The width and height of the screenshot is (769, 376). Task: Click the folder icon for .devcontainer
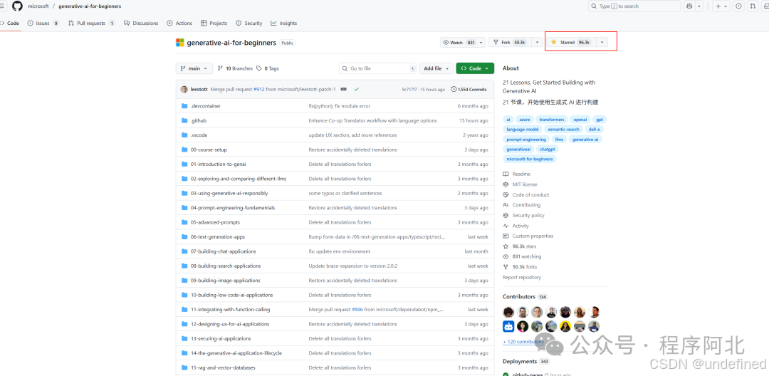[184, 106]
